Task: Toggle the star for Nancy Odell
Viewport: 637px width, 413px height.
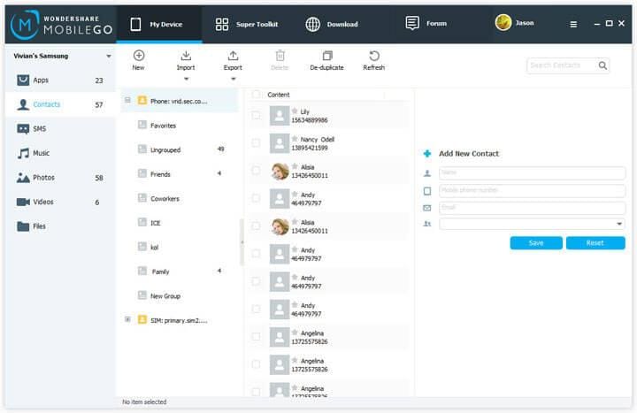Action: point(295,139)
